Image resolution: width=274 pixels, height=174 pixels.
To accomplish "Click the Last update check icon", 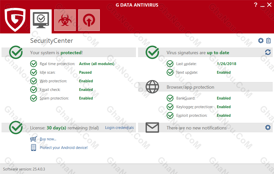I will point(170,64).
